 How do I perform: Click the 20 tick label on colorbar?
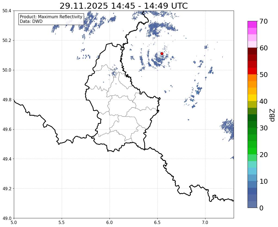tap(264, 155)
